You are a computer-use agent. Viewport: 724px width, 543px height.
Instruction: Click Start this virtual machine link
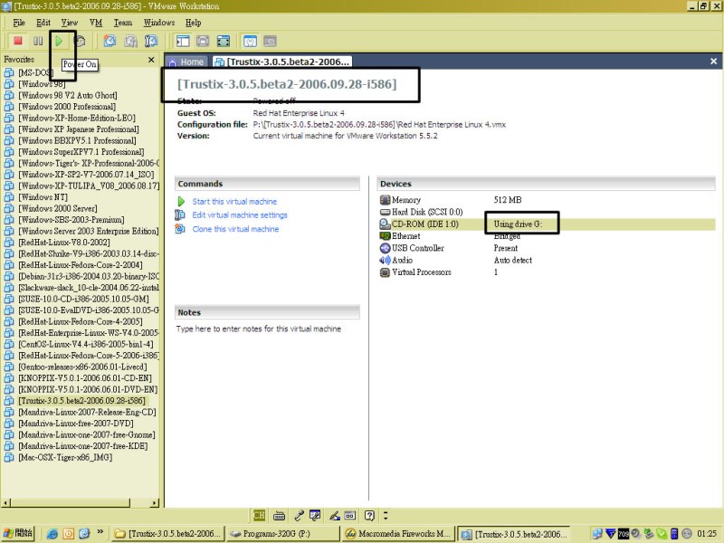pos(234,202)
